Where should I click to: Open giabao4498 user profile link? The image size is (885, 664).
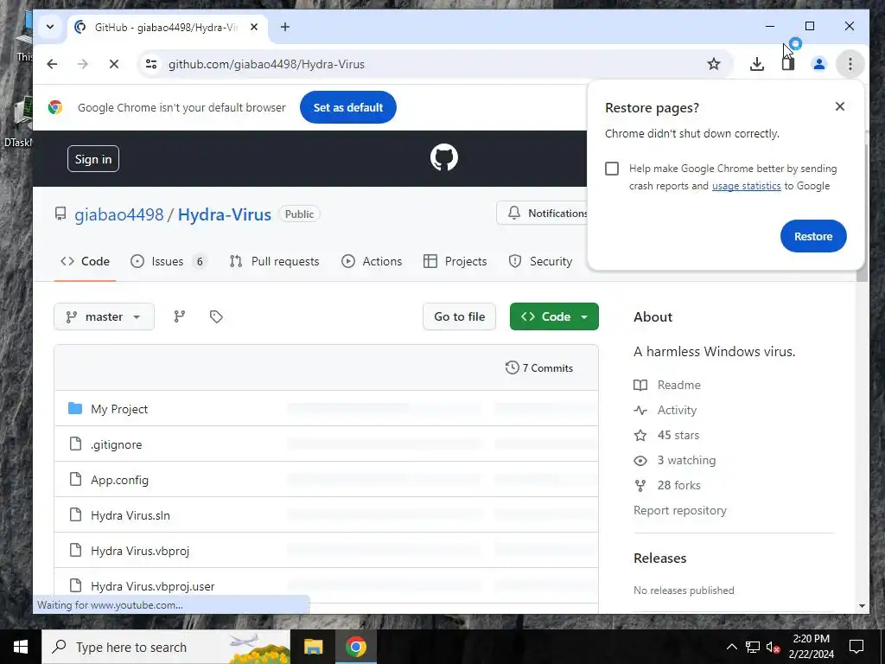click(x=119, y=214)
